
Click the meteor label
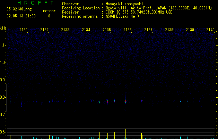point(49,11)
